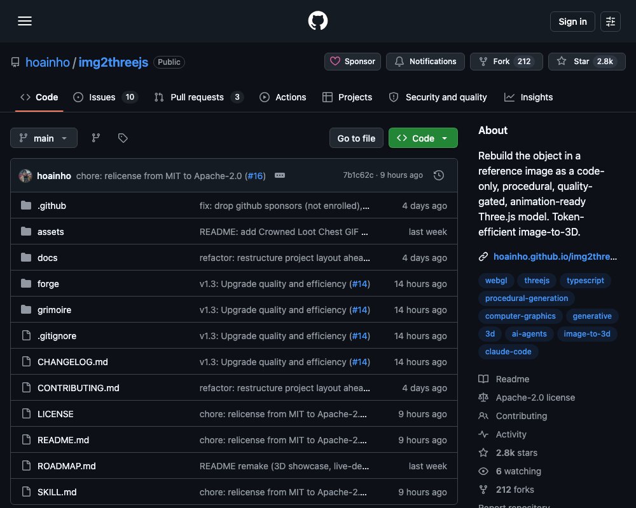636x508 pixels.
Task: Select the threejs topic tag
Action: pos(537,280)
